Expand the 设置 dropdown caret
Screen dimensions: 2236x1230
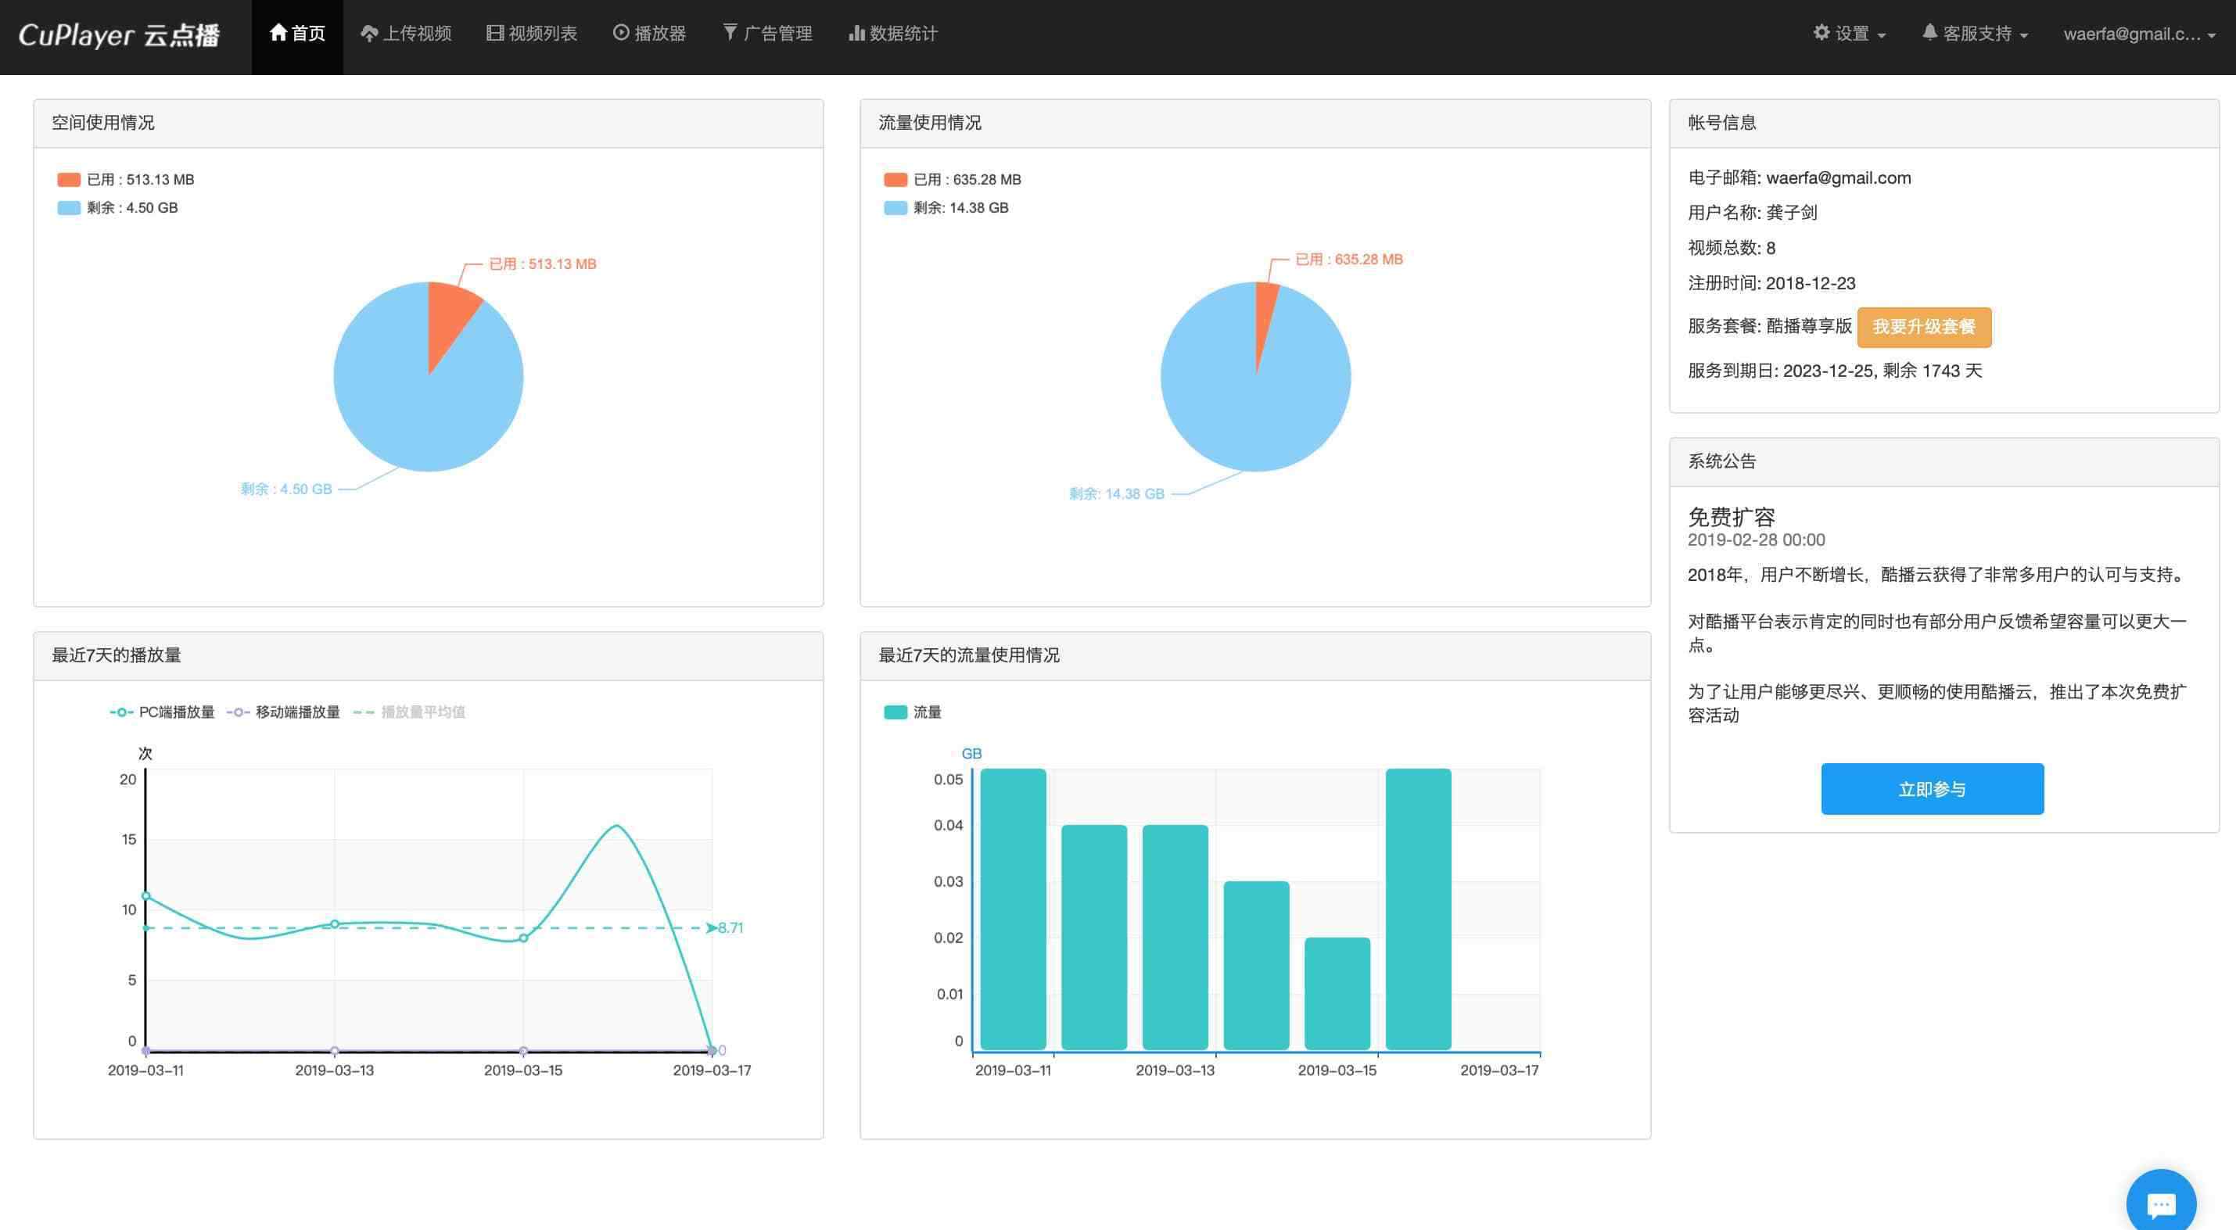[x=1881, y=36]
